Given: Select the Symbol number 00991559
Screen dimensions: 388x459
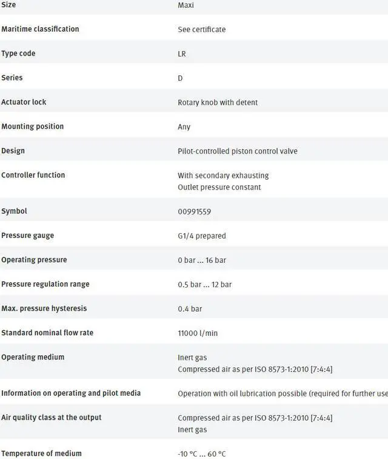Looking at the screenshot, I should point(195,212).
